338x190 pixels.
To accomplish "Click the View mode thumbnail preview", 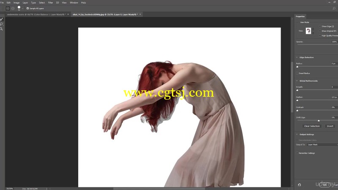I will click(x=308, y=31).
